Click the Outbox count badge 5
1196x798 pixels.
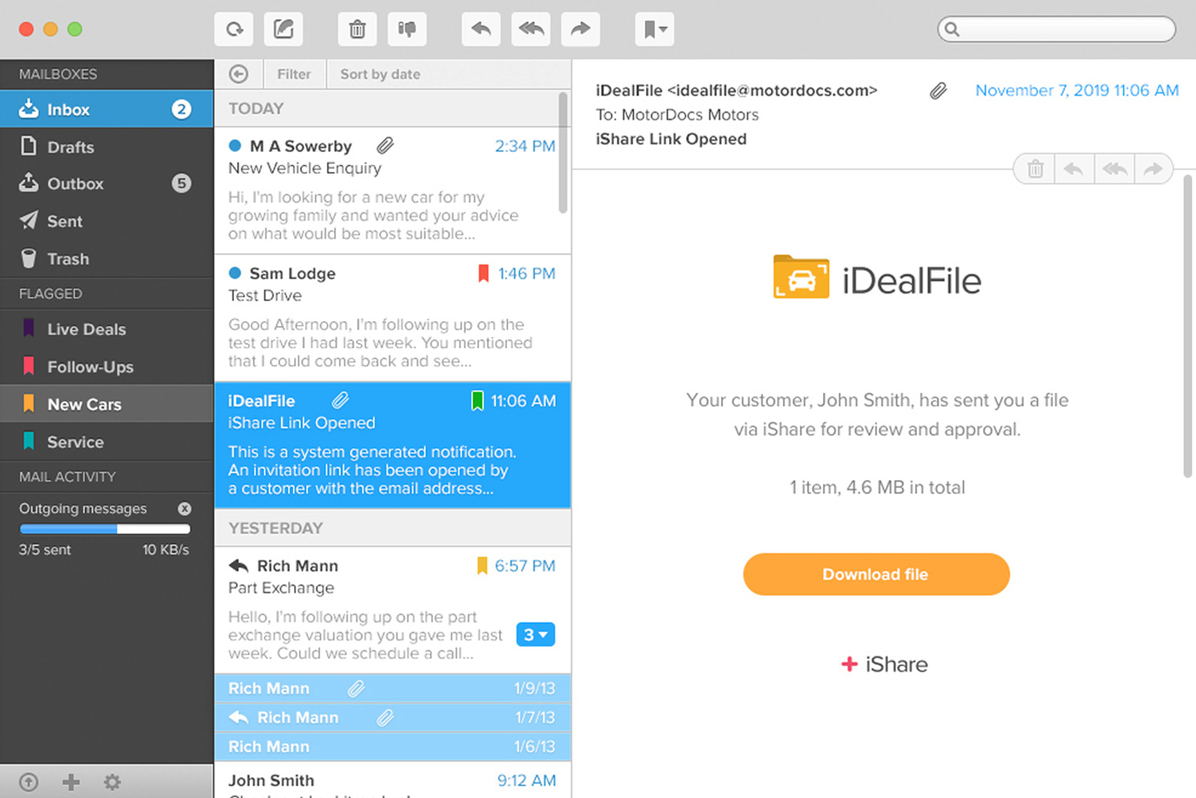click(182, 184)
